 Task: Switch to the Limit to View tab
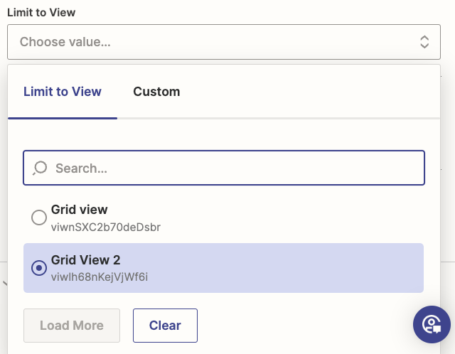tap(63, 91)
